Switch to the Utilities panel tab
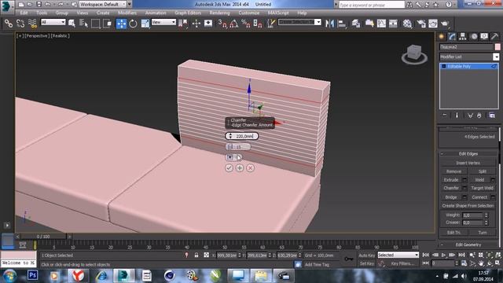503x283 pixels. 494,37
